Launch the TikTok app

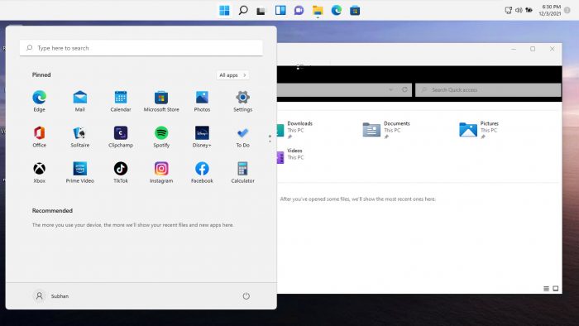121,172
